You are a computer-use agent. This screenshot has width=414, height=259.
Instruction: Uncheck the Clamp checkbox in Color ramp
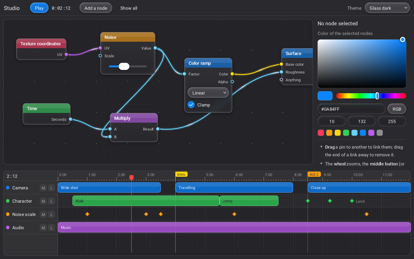coord(191,105)
